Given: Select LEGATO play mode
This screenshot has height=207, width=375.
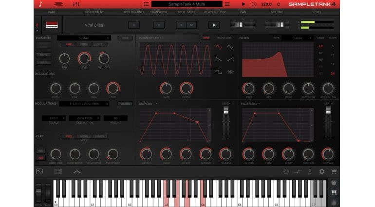Looking at the screenshot, I should [99, 136].
